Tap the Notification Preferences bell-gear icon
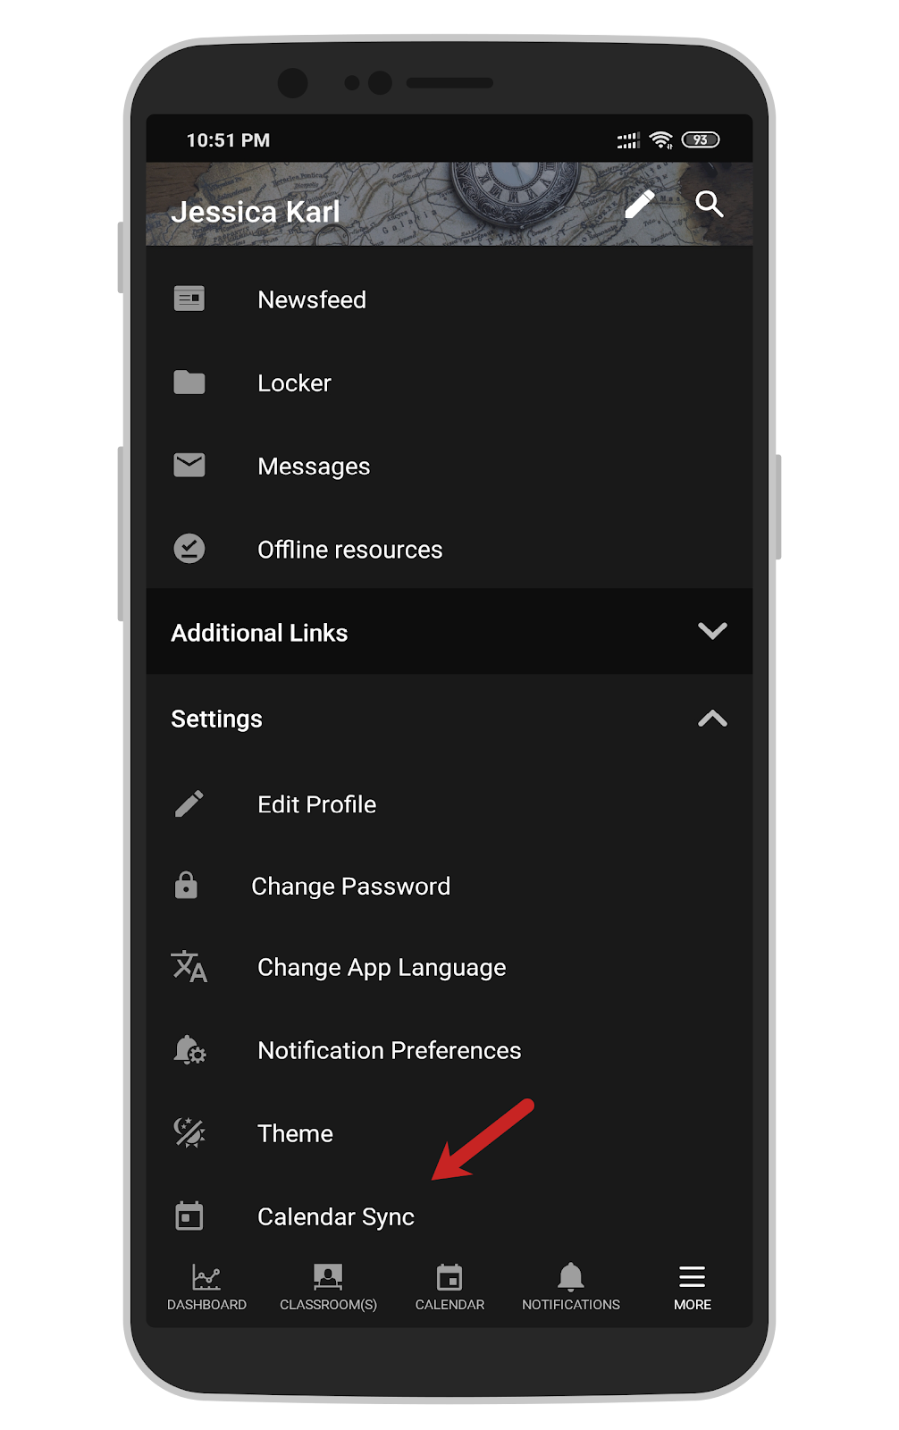This screenshot has height=1430, width=899. 189,1050
